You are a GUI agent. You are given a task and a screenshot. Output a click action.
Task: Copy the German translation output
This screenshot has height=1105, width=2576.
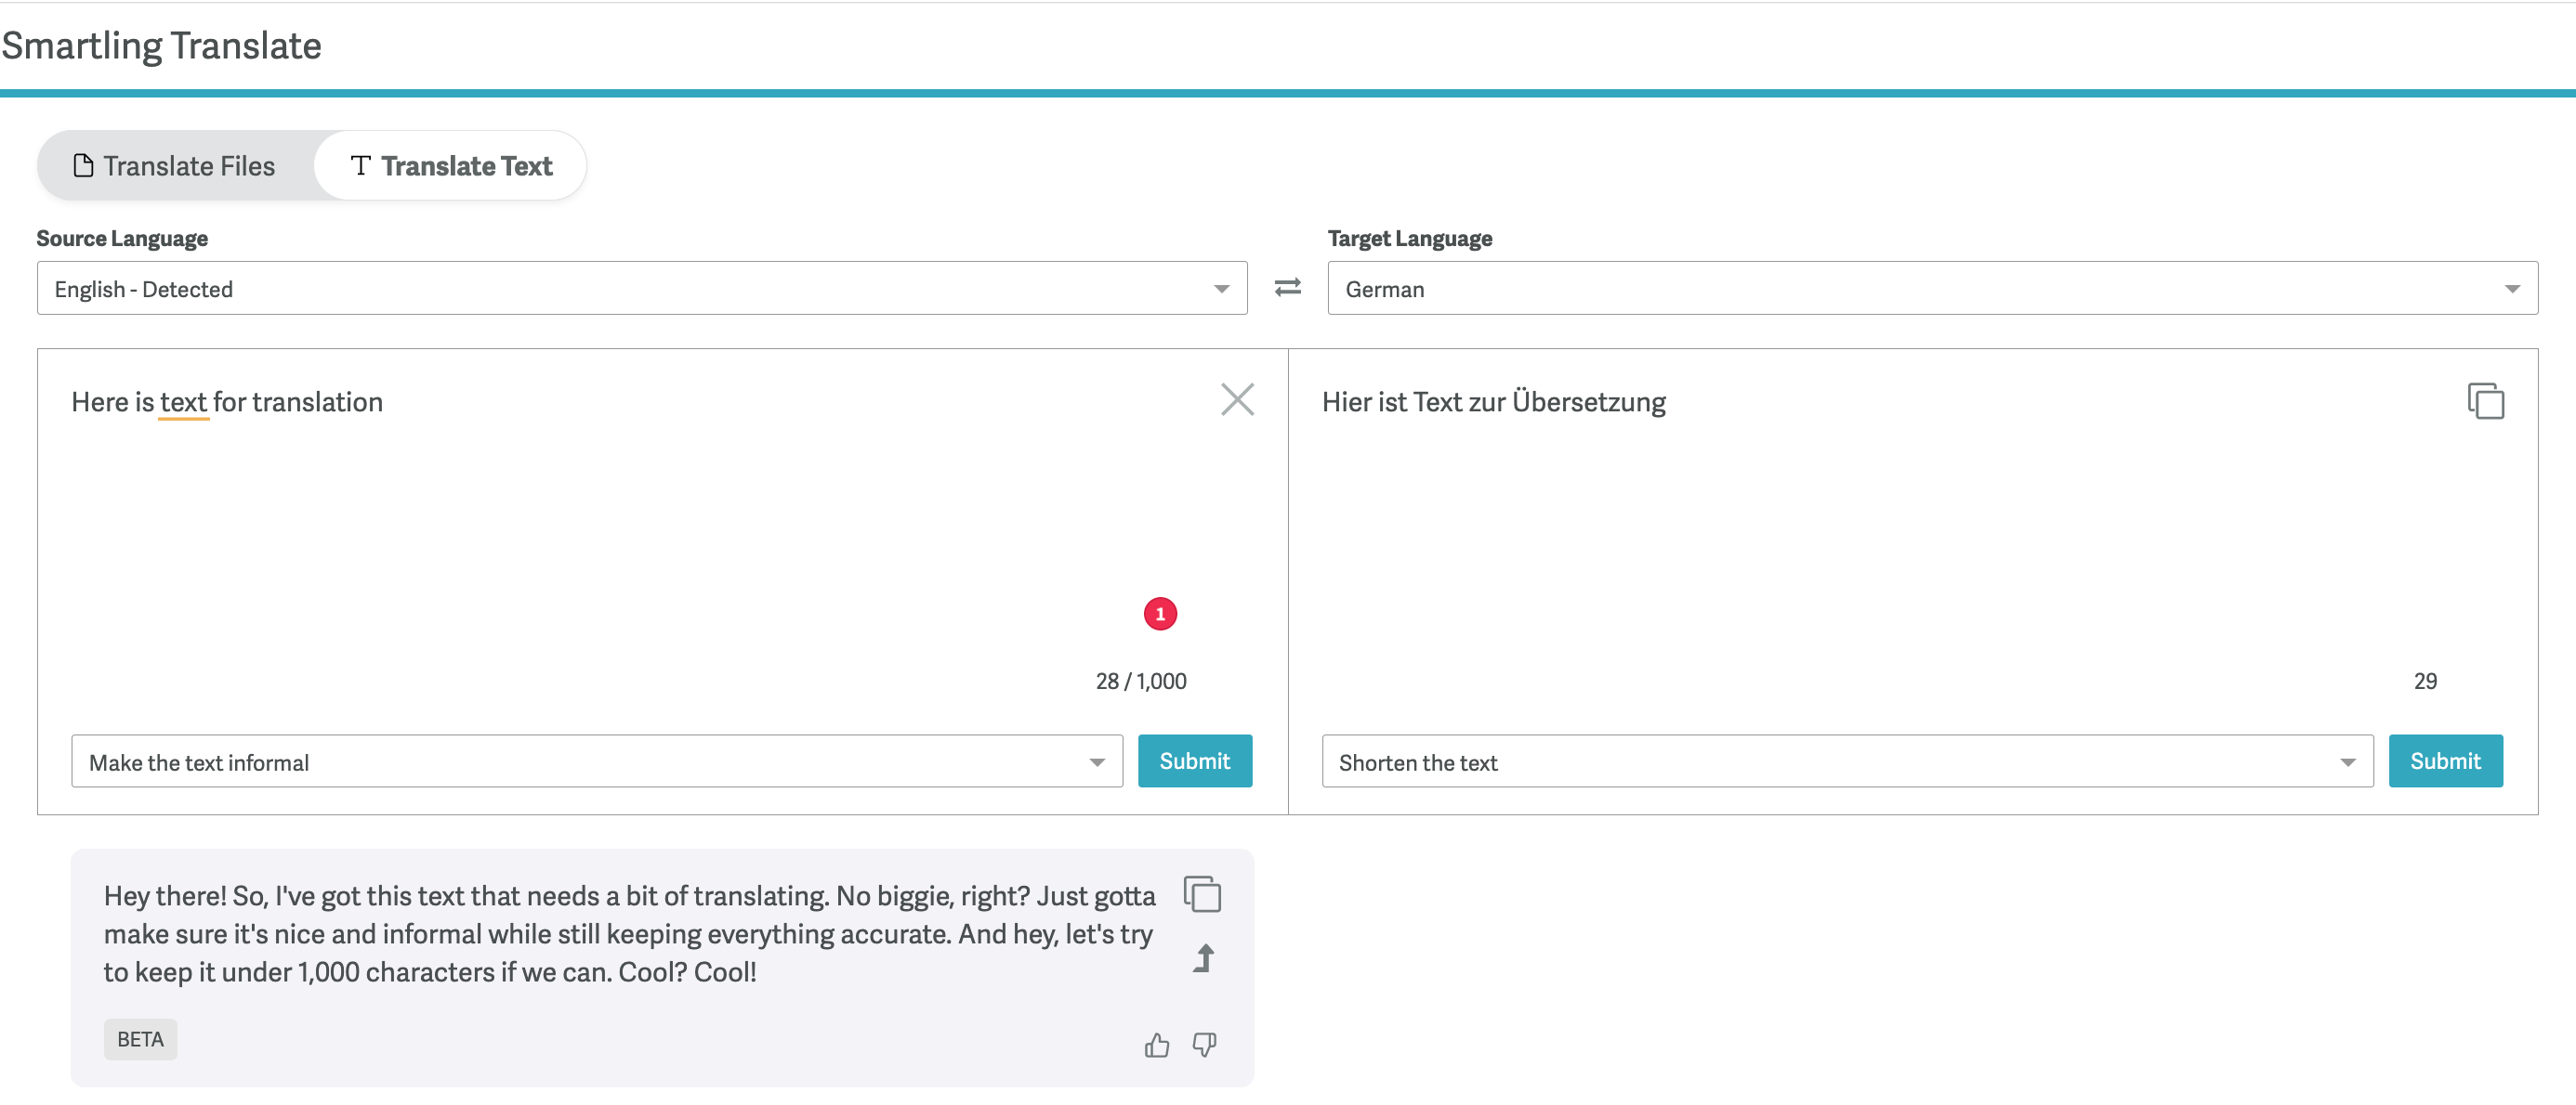(x=2485, y=400)
